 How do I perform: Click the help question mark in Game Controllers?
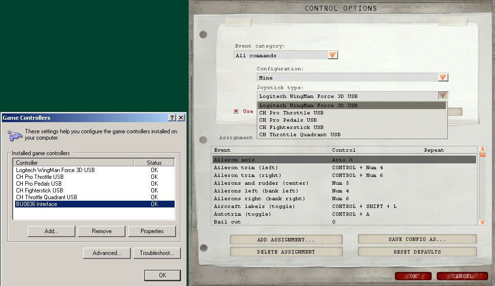(x=172, y=117)
